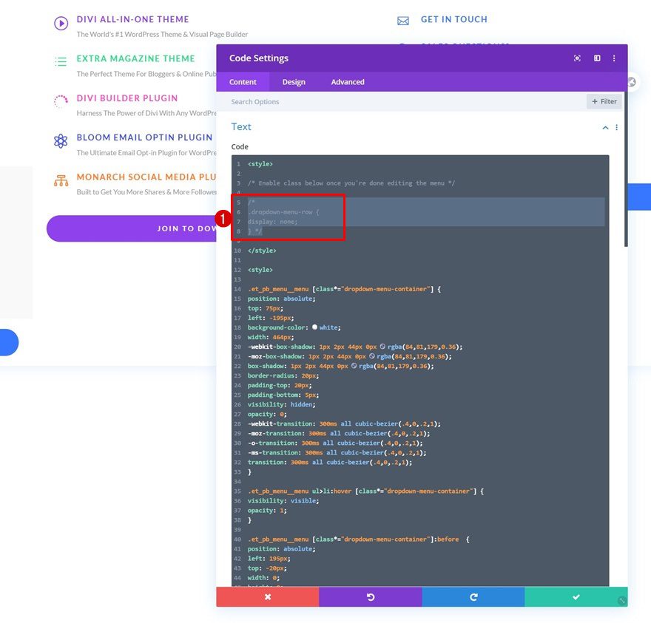This screenshot has height=623, width=651.
Task: Save changes with the green checkmark button
Action: [576, 596]
